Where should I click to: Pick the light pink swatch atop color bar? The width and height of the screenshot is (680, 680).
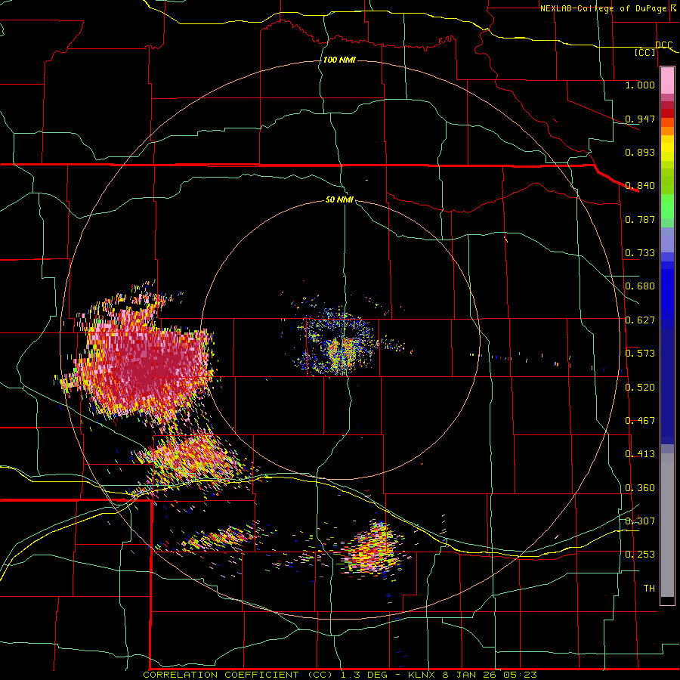[x=667, y=81]
